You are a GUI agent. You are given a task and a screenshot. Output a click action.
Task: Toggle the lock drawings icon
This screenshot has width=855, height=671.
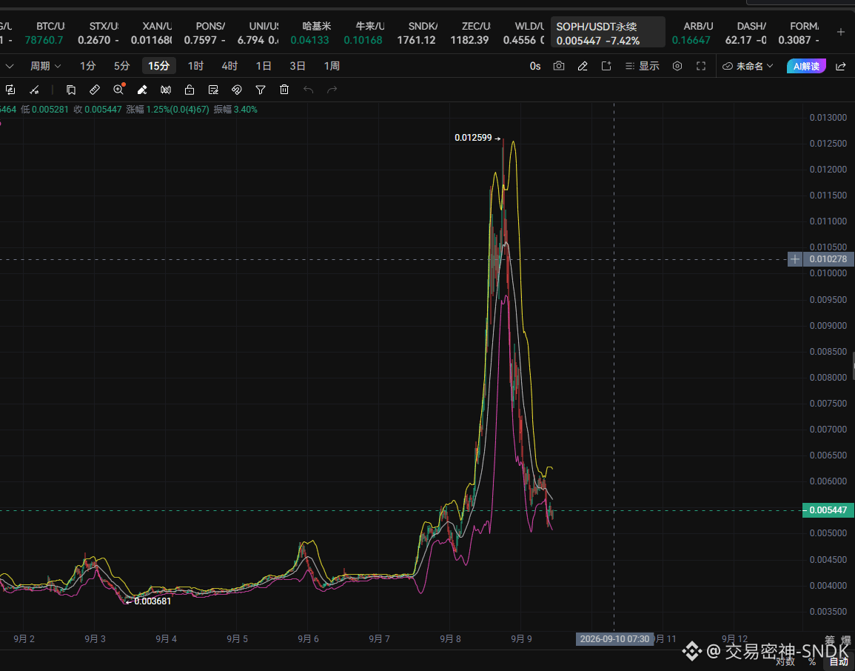coord(190,90)
